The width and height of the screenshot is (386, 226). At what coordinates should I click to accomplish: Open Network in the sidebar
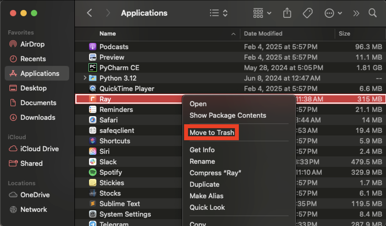coord(37,209)
